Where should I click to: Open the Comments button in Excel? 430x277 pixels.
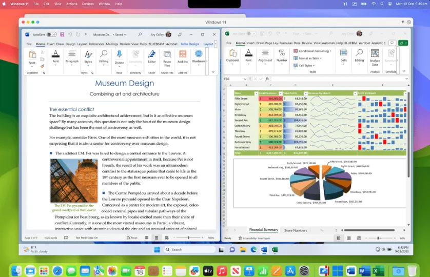coord(392,43)
